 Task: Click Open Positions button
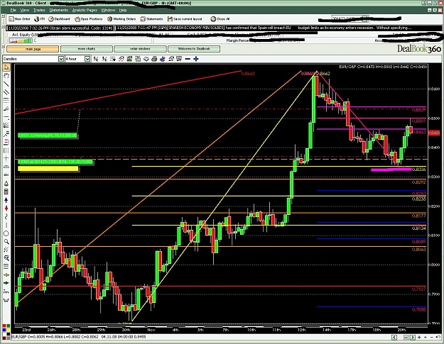(89, 19)
